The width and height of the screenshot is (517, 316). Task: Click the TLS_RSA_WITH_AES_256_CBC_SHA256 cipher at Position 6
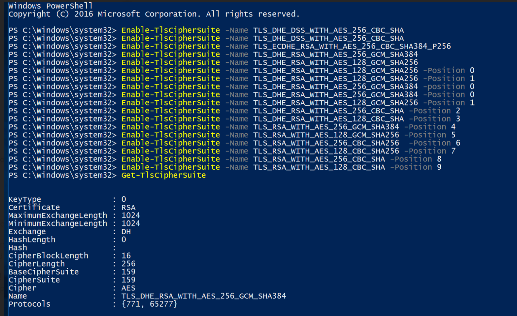tap(326, 143)
